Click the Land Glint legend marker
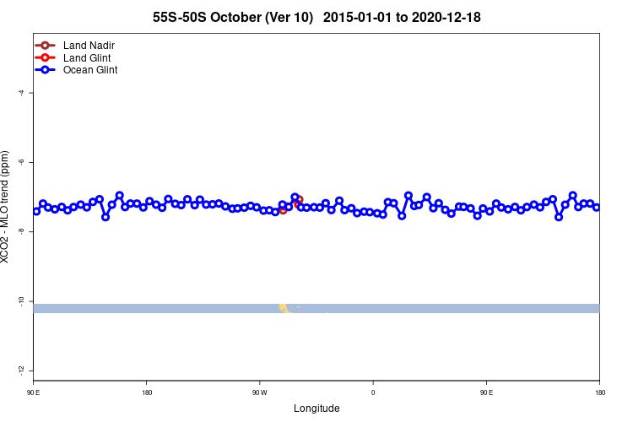Viewport: 633px width, 422px height. point(45,57)
